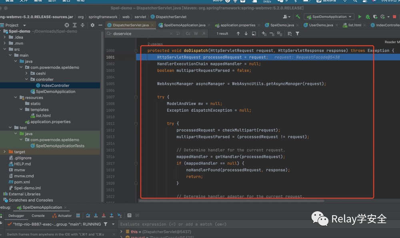This screenshot has width=400, height=238.
Task: Click the editor horizontal scrollbar
Action: point(231,200)
